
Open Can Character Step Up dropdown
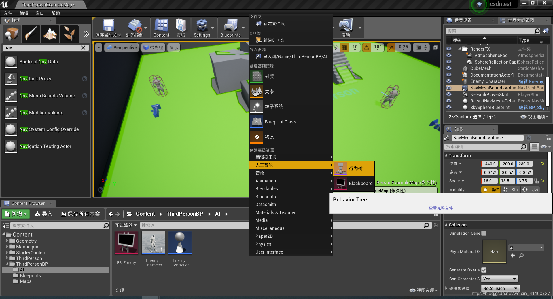(499, 279)
